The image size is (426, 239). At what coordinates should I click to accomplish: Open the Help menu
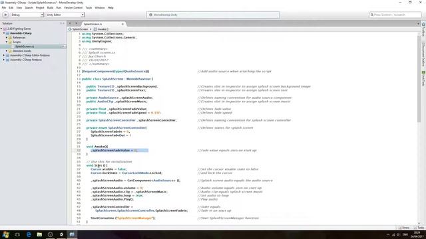(x=110, y=8)
